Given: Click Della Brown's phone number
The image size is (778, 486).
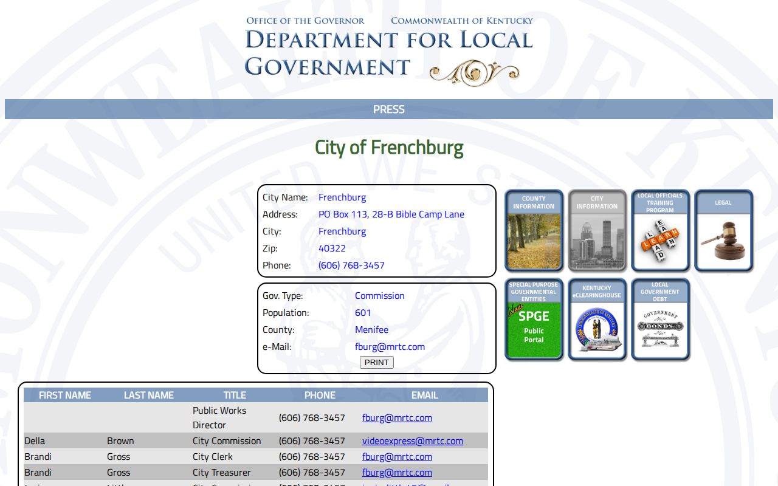Looking at the screenshot, I should pyautogui.click(x=312, y=441).
